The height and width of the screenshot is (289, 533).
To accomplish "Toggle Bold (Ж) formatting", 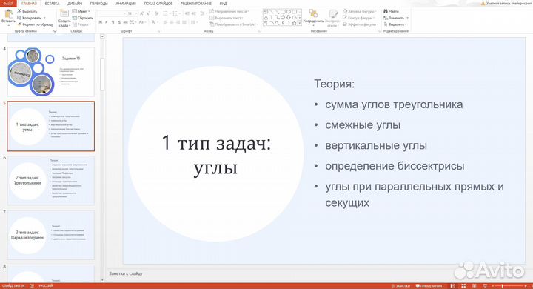I will pyautogui.click(x=100, y=22).
